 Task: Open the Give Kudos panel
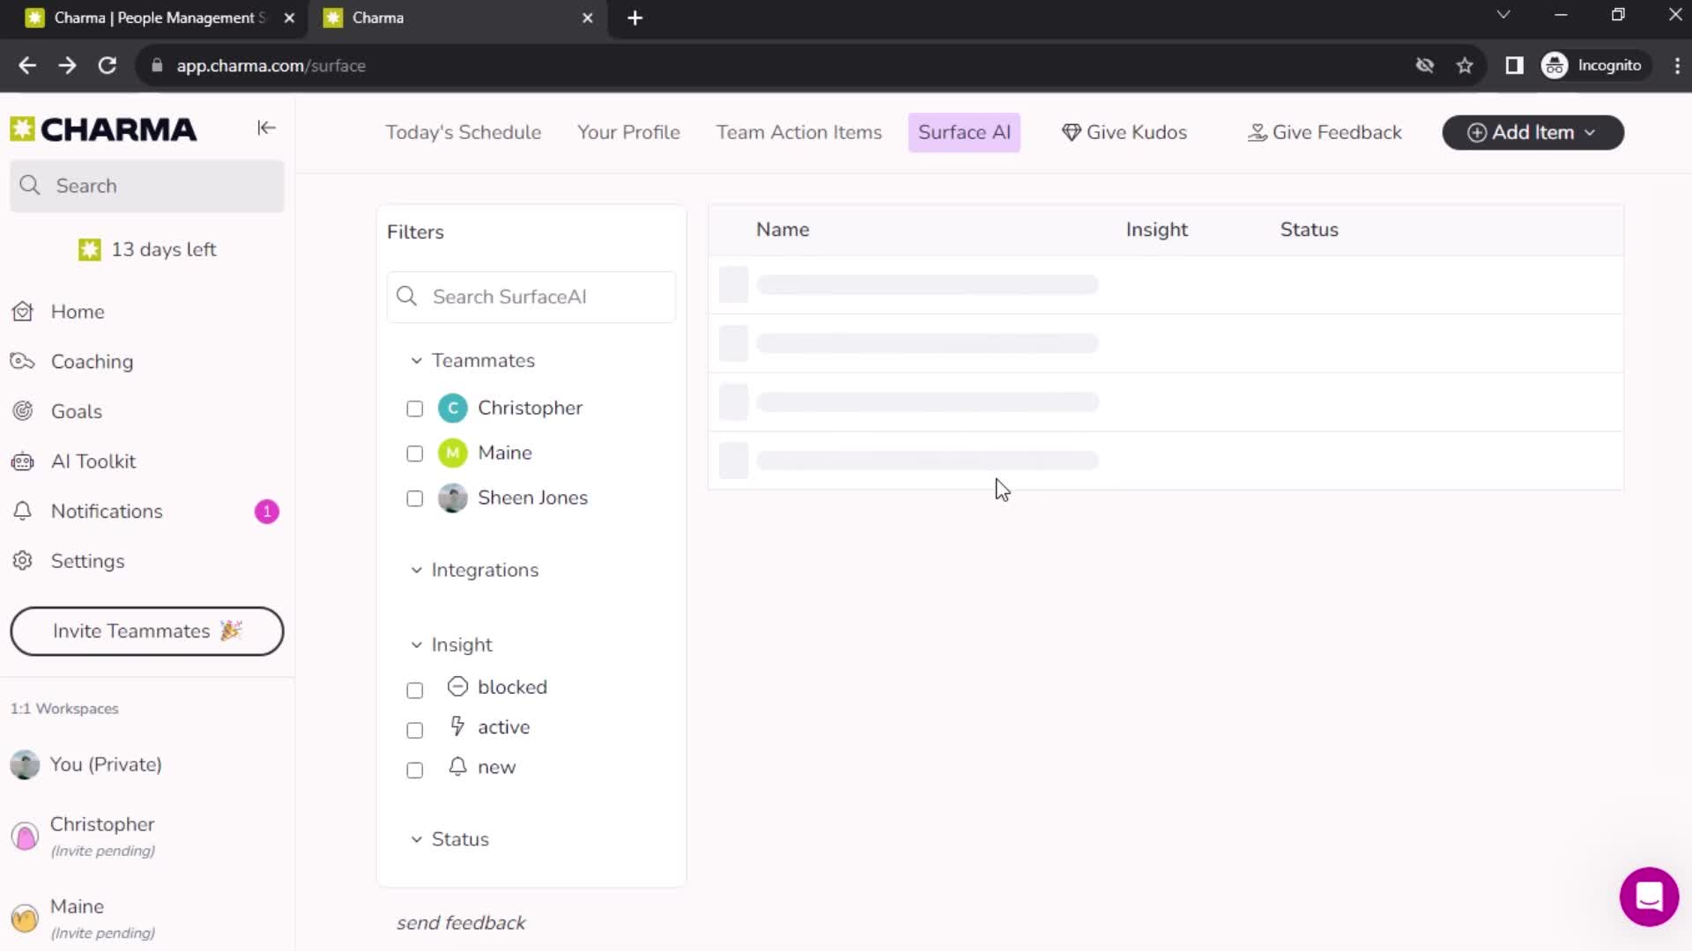(x=1124, y=131)
